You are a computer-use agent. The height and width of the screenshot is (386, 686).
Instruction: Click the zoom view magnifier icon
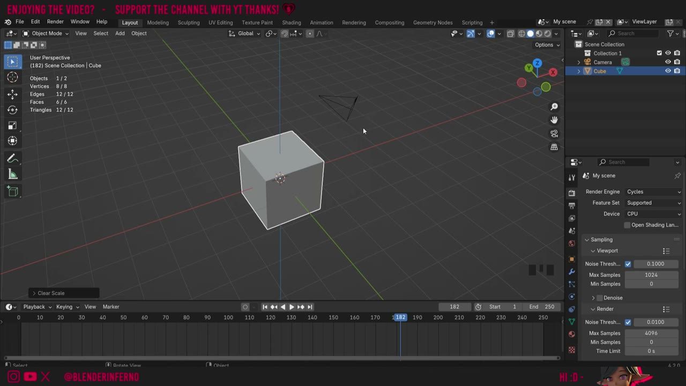click(x=554, y=107)
